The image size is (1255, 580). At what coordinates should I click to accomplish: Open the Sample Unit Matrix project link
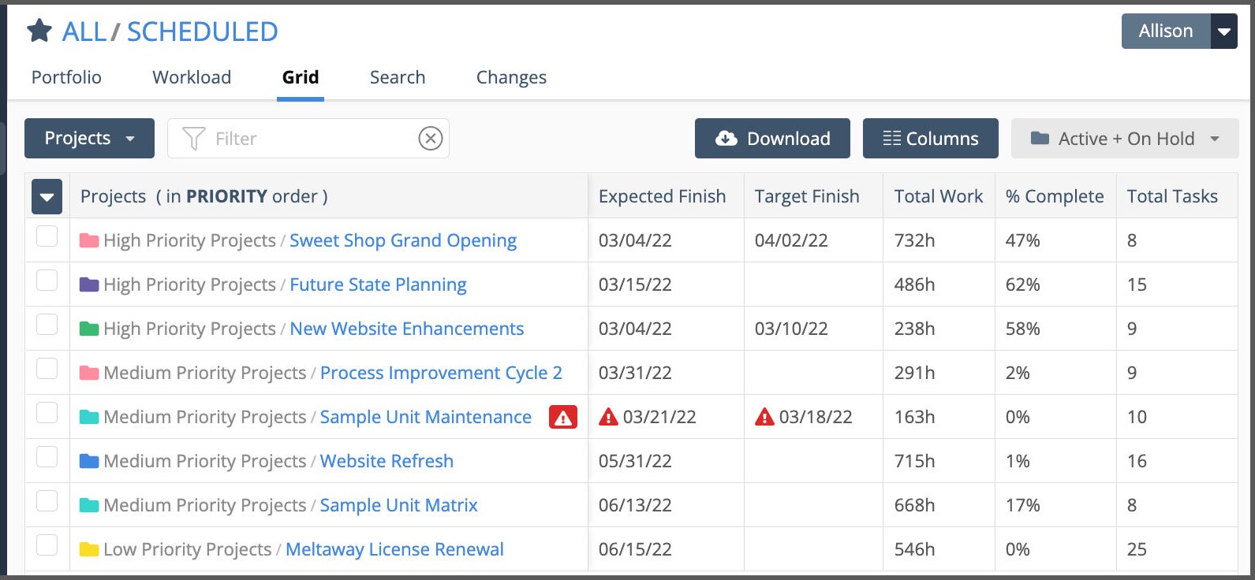click(398, 505)
